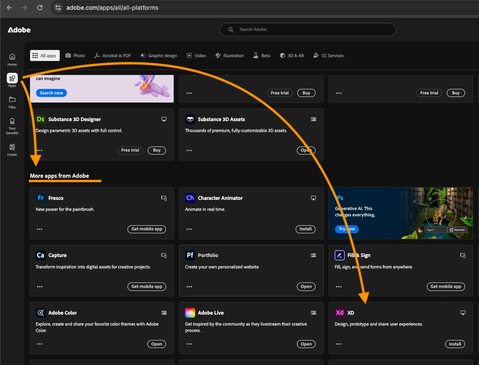Open more options for Fresco

(40, 229)
